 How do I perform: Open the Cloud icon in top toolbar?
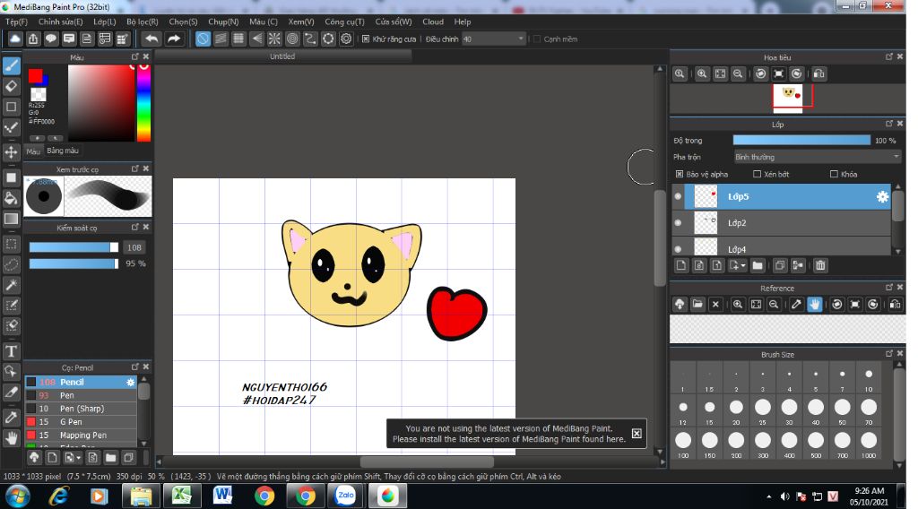pyautogui.click(x=14, y=39)
